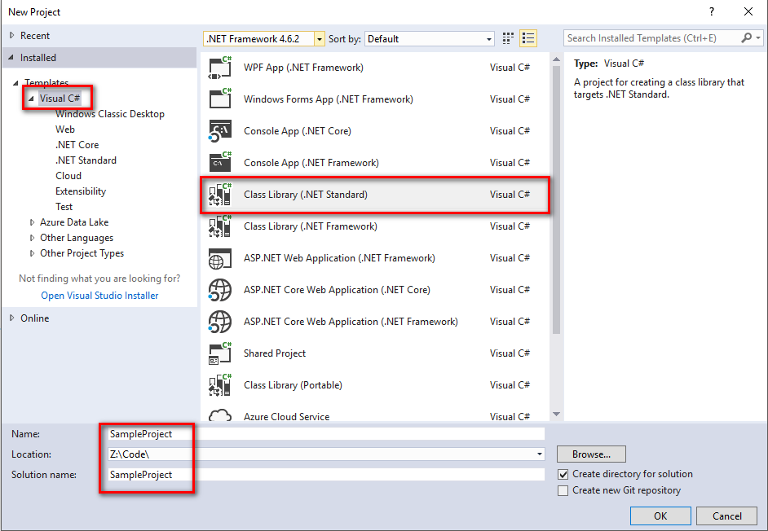Viewport: 768px width, 531px height.
Task: Open the search options dropdown arrow
Action: pos(757,38)
